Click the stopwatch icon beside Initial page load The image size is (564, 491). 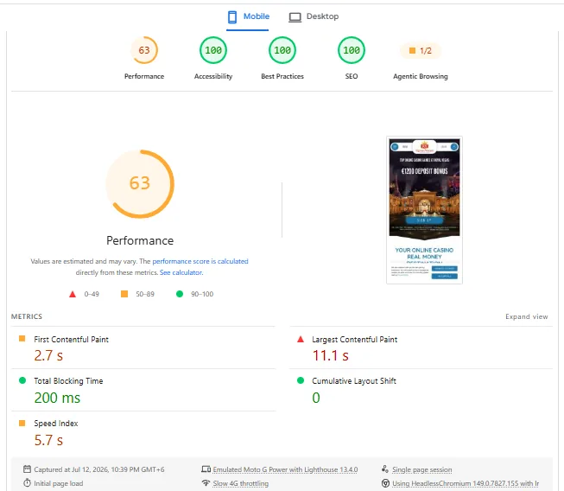click(27, 482)
